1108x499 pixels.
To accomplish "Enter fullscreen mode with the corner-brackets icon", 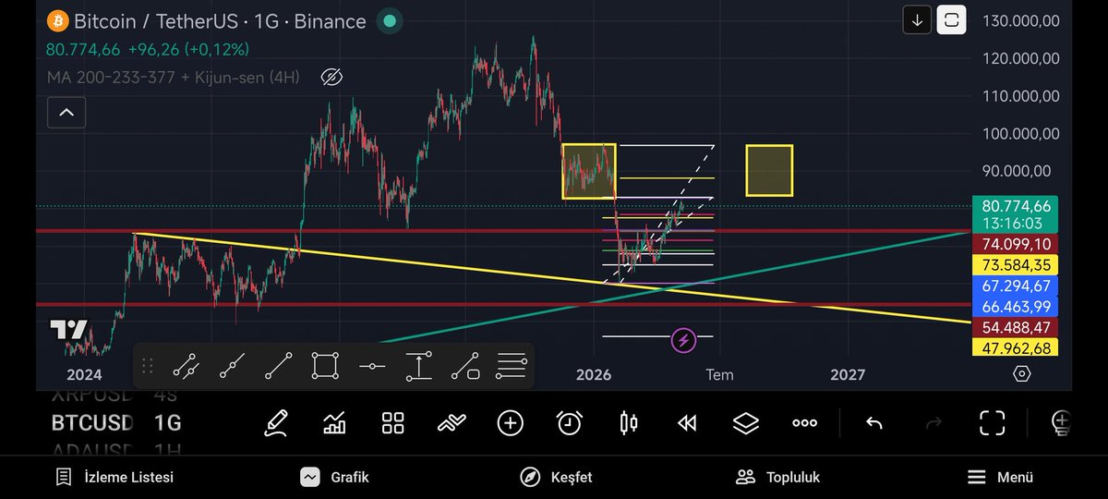I will [x=993, y=423].
